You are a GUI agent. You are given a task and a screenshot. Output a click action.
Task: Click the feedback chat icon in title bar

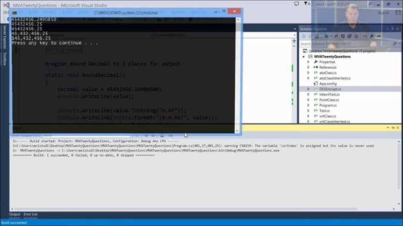297,4
